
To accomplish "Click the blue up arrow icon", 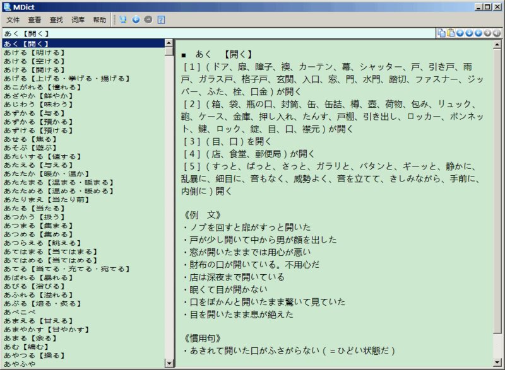I will pyautogui.click(x=460, y=33).
